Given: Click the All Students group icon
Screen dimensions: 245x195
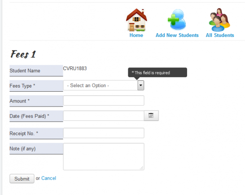Looking at the screenshot, I should click(x=219, y=20).
